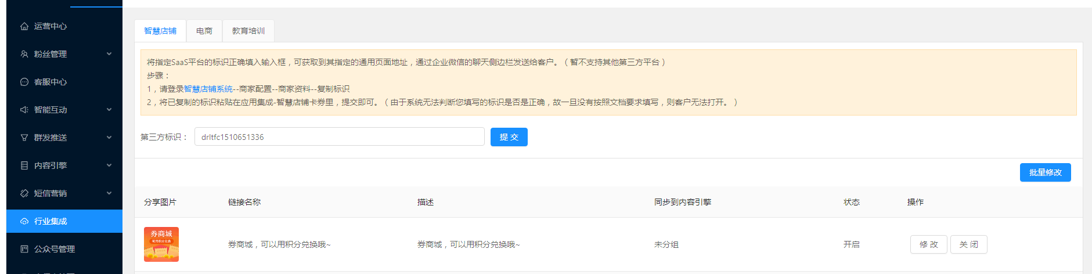Screen dimensions: 1092x274
Task: Click the 提交 button
Action: (509, 137)
